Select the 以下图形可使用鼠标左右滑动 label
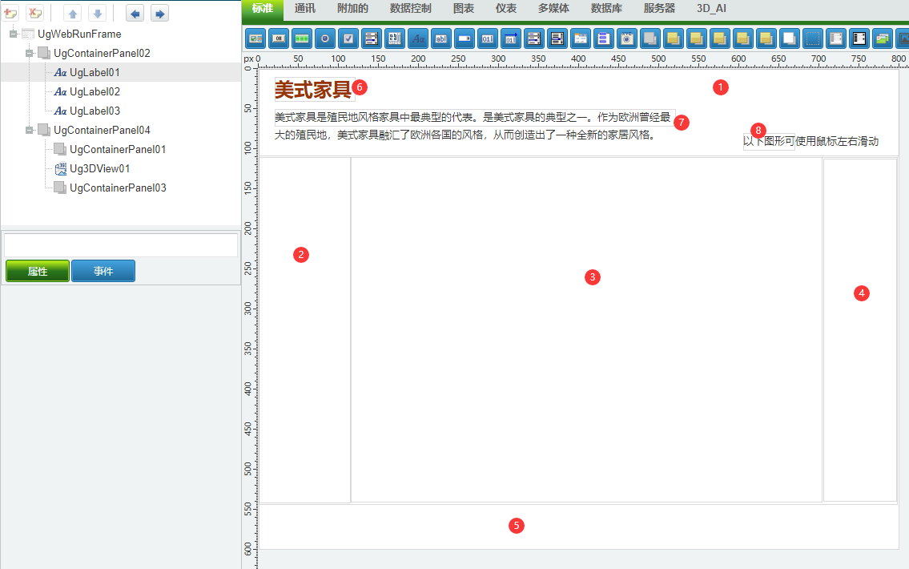 pyautogui.click(x=810, y=142)
